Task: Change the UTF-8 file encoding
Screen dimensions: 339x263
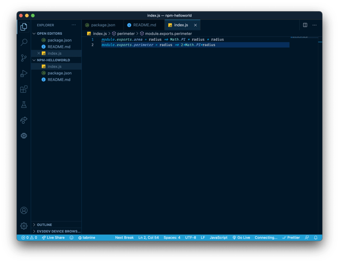Action: point(190,238)
